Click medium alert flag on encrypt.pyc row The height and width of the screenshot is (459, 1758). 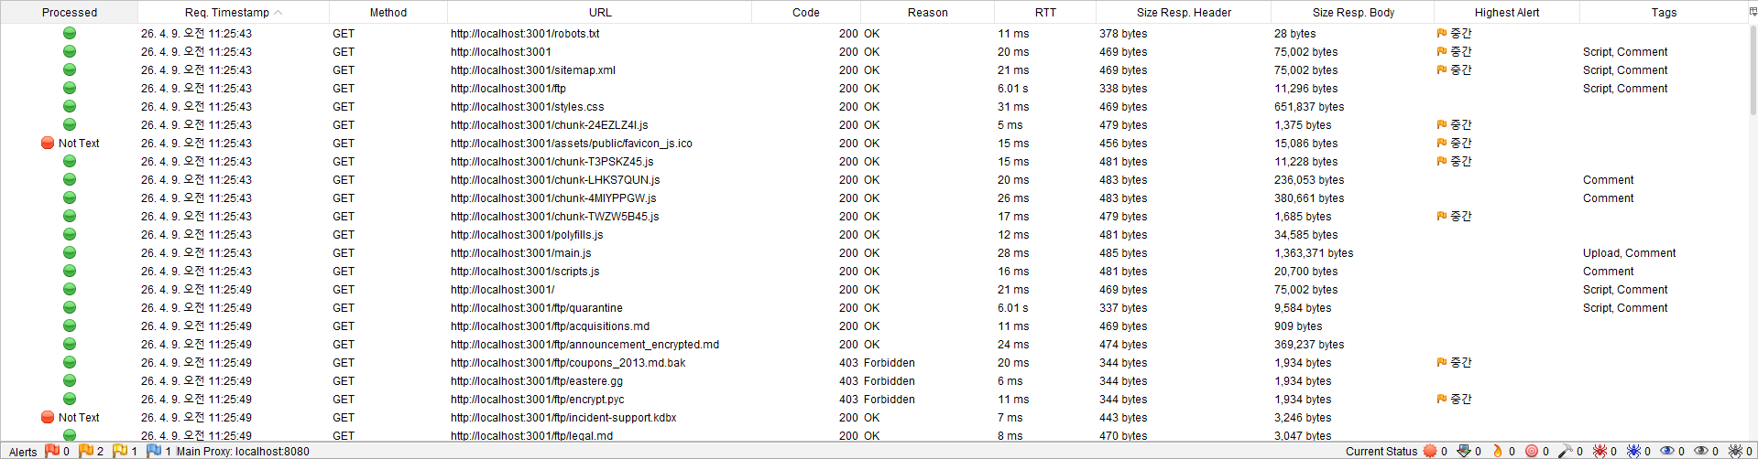click(x=1442, y=399)
